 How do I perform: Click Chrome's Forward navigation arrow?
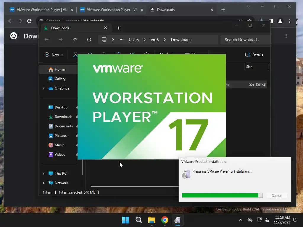(x=20, y=21)
